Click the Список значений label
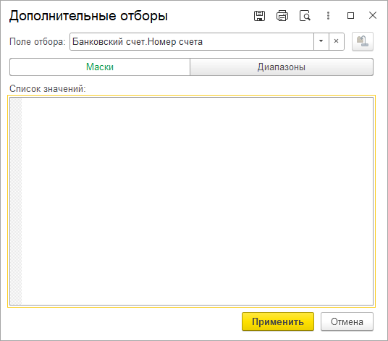388x341 pixels. tap(47, 88)
